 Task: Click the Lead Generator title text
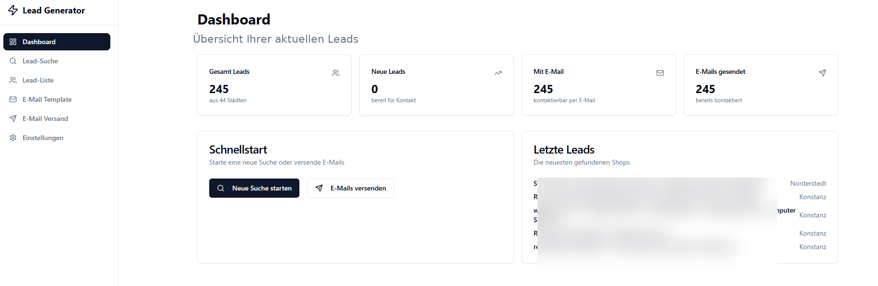pos(54,11)
